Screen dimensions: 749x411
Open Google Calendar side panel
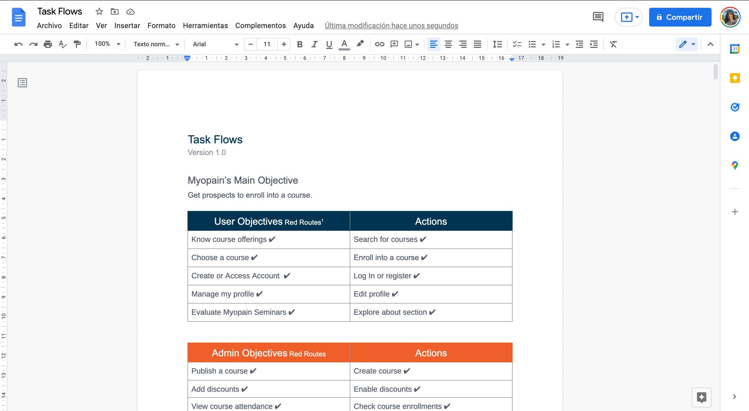(735, 49)
